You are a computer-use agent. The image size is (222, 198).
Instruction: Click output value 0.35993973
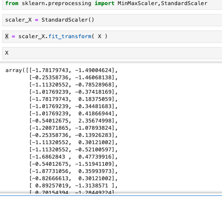[x=95, y=171]
